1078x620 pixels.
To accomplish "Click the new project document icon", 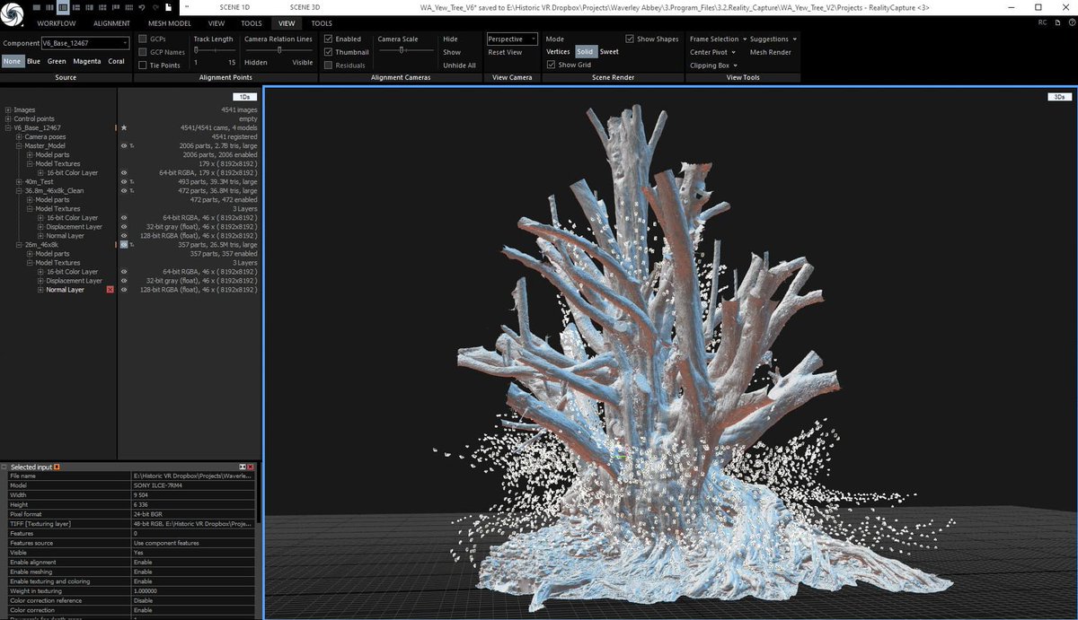I will [x=169, y=7].
